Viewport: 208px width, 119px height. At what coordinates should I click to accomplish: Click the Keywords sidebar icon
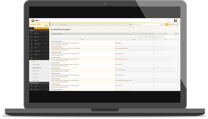[x=32, y=37]
